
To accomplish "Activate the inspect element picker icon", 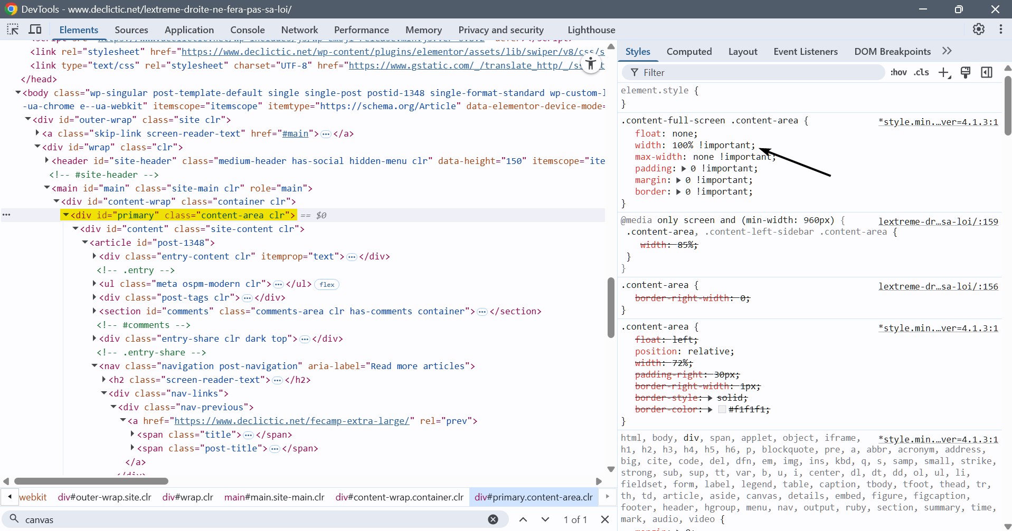I will pyautogui.click(x=13, y=30).
